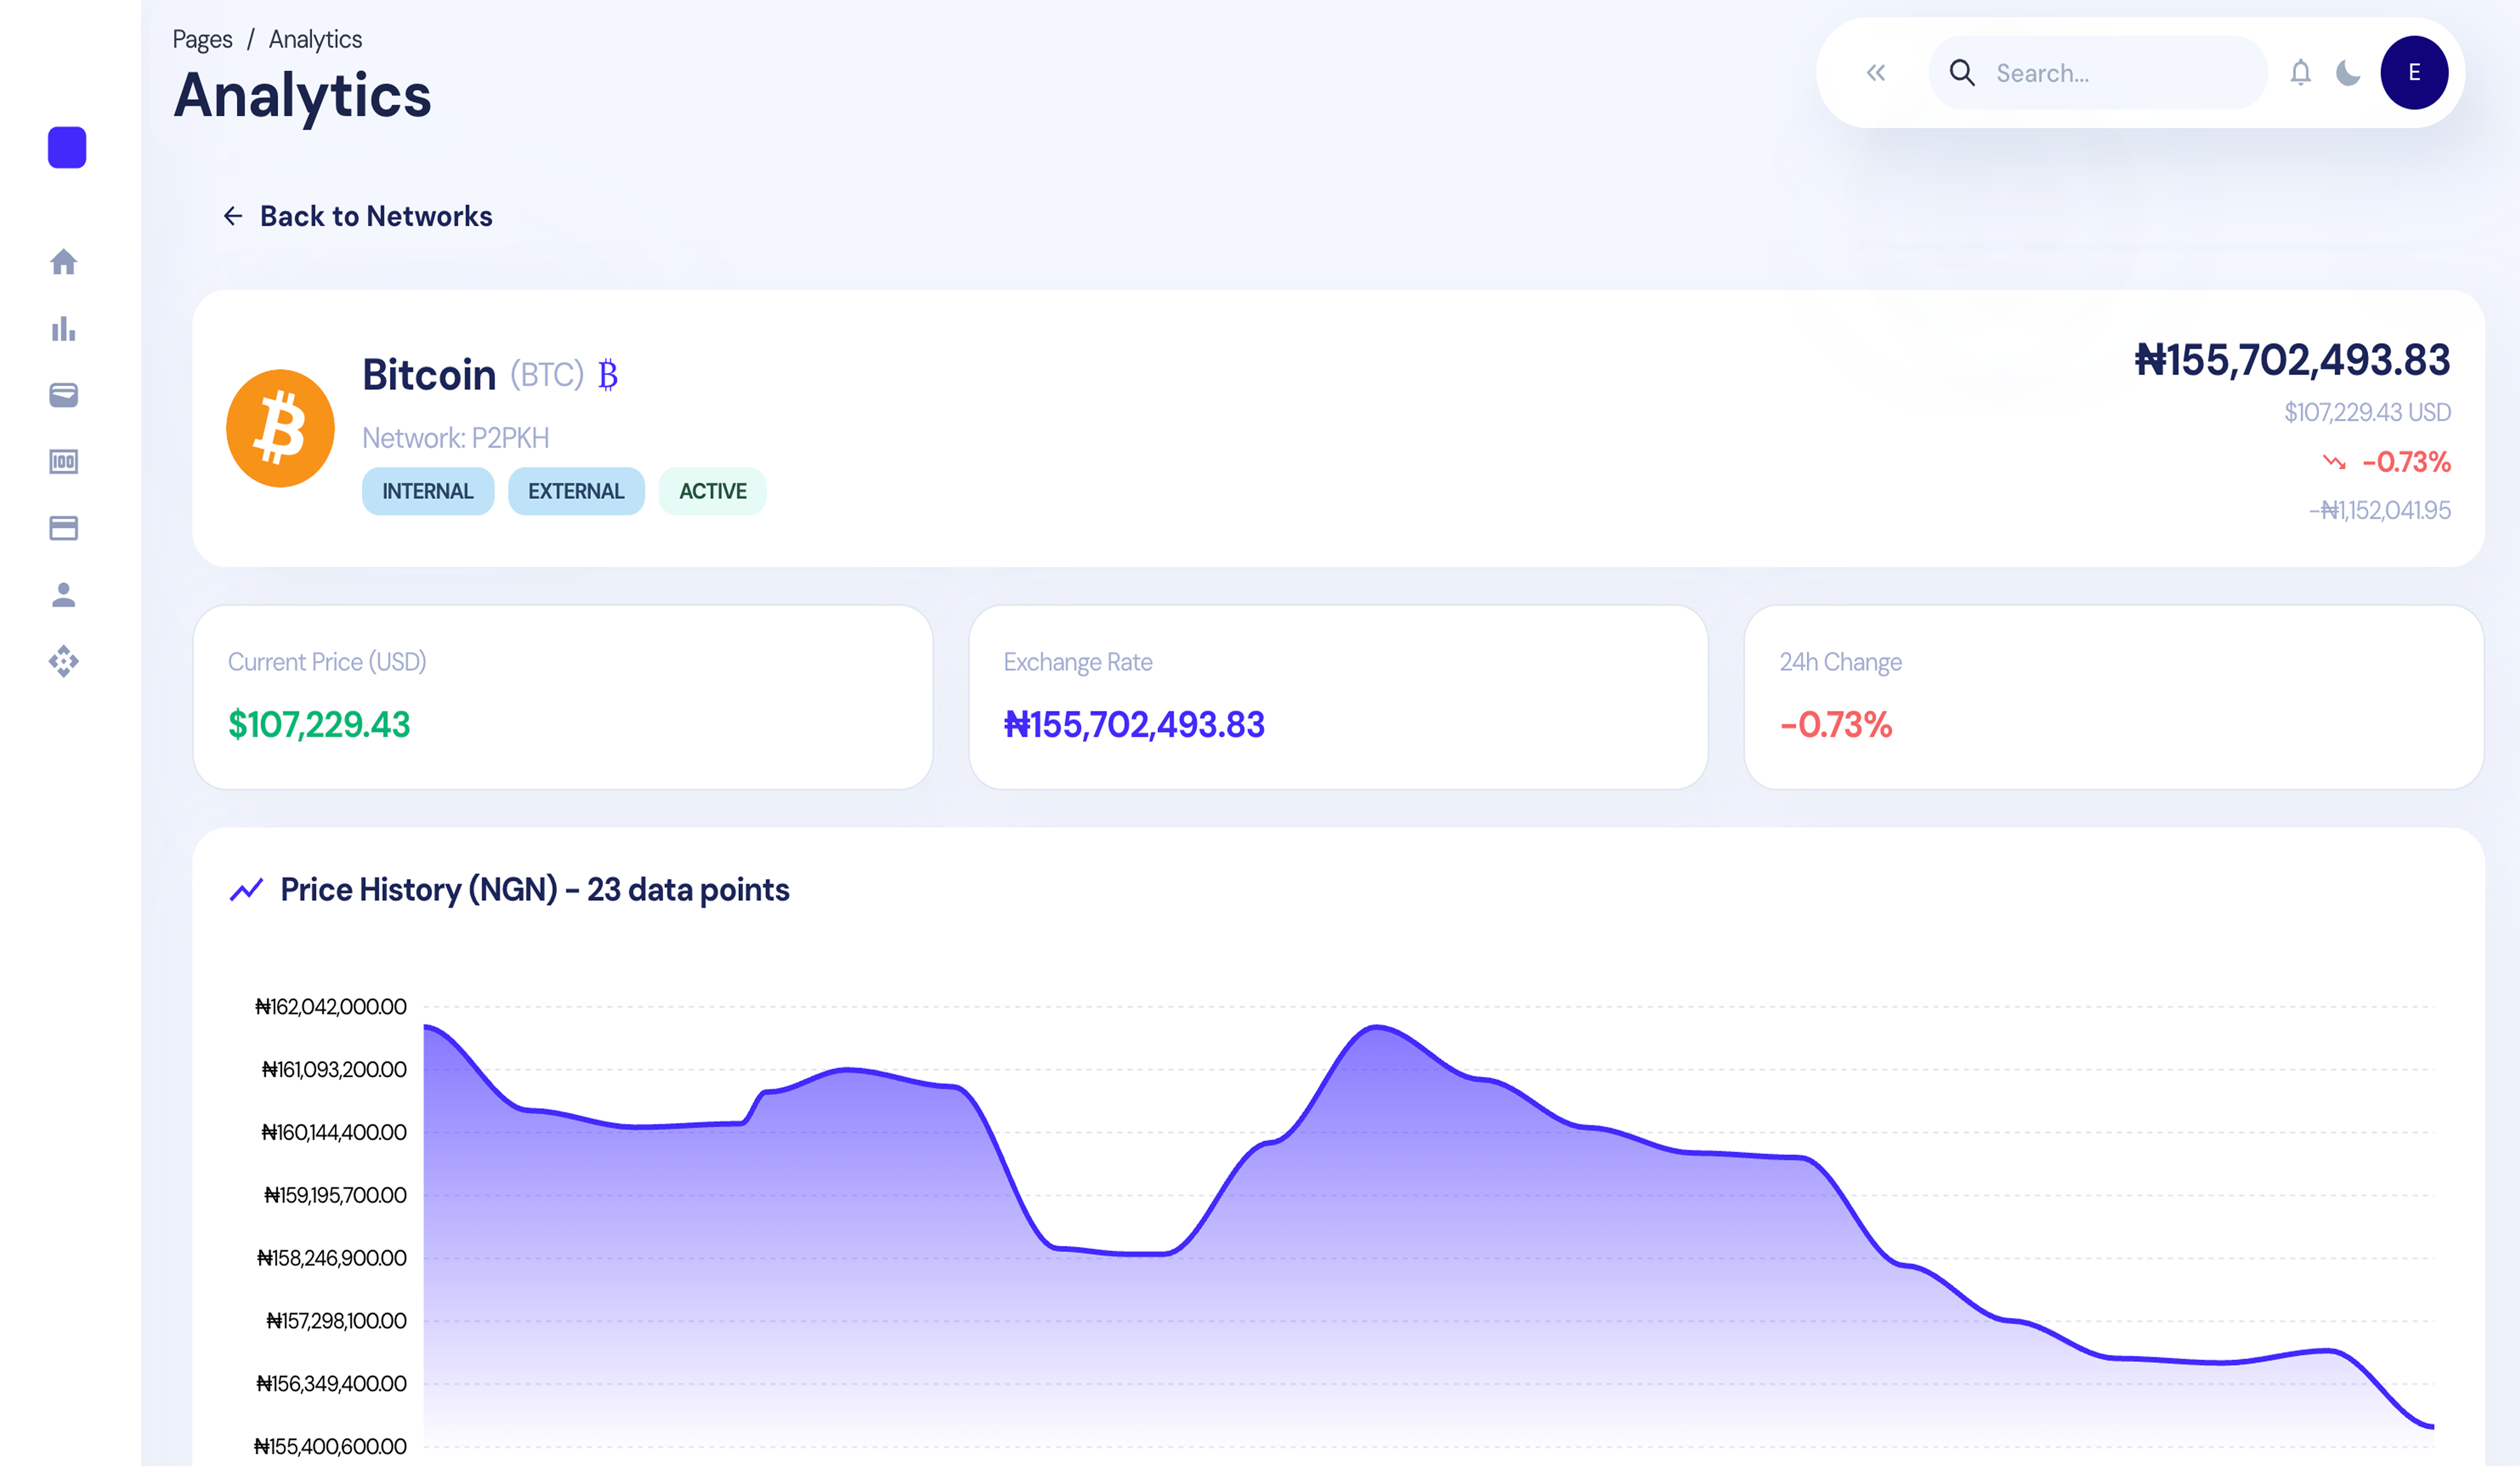Open the bar chart analytics sidebar icon
This screenshot has width=2520, height=1466.
pyautogui.click(x=64, y=329)
